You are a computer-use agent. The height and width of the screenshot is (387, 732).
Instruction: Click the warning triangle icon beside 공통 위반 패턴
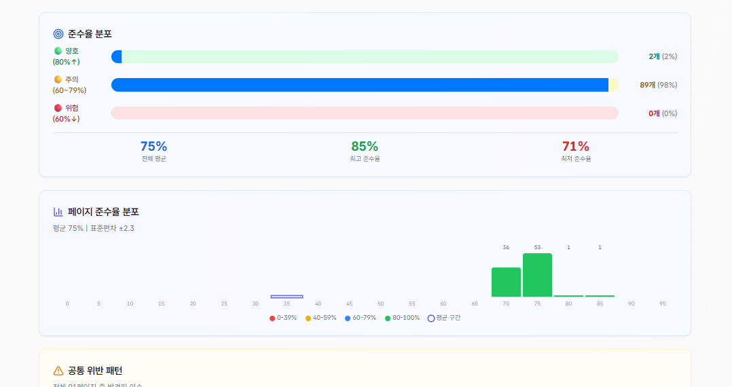(x=58, y=371)
